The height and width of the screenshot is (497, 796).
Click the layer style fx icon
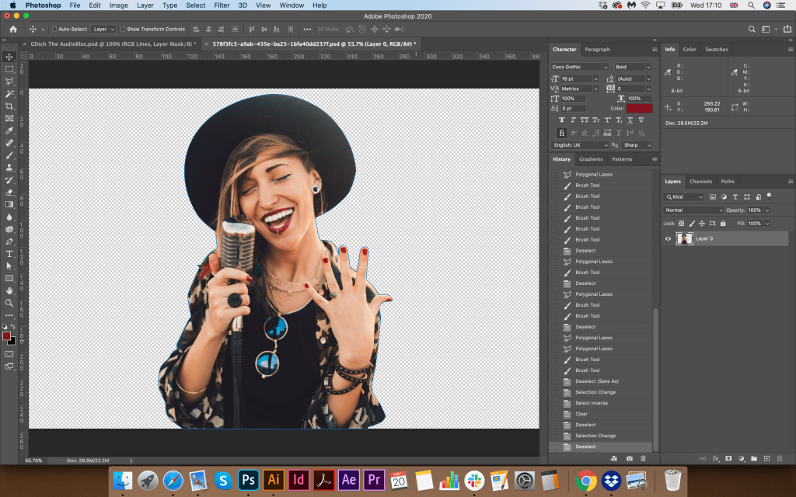pos(716,458)
